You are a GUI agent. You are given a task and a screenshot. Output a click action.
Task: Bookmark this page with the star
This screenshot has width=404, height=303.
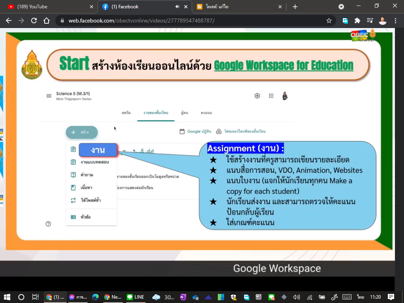click(x=329, y=21)
